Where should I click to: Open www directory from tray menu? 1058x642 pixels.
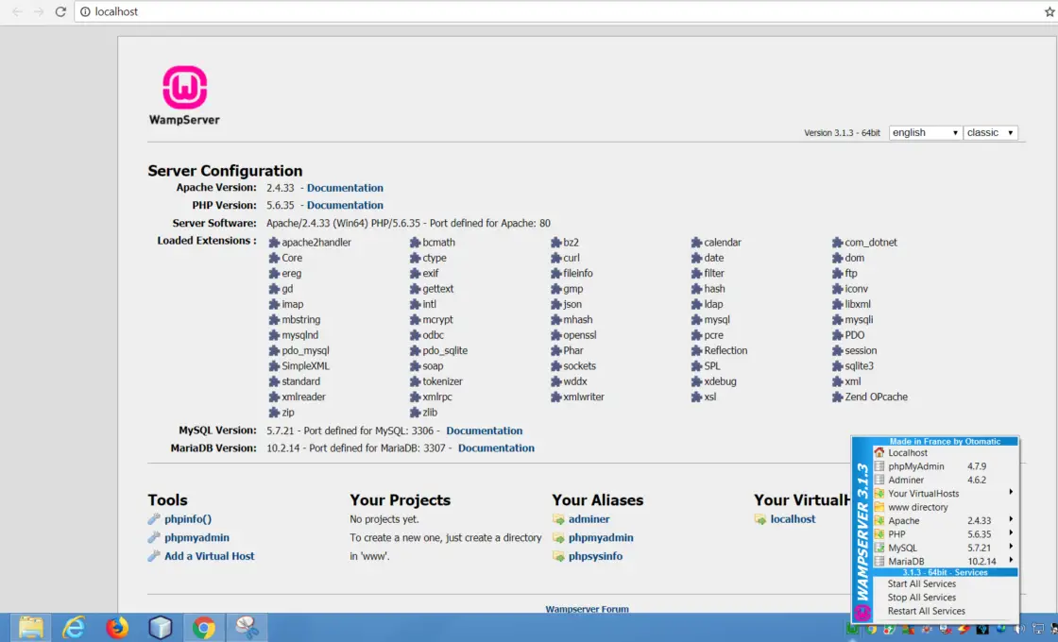click(917, 507)
